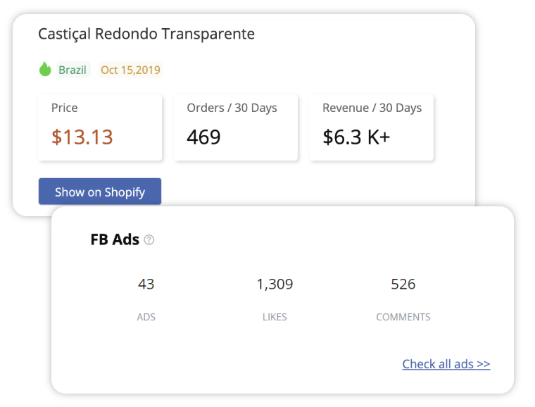
Task: Click the FB Ads heading
Action: click(115, 239)
